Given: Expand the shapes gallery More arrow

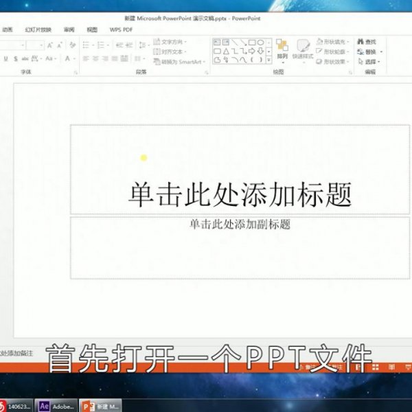Looking at the screenshot, I should (x=269, y=60).
